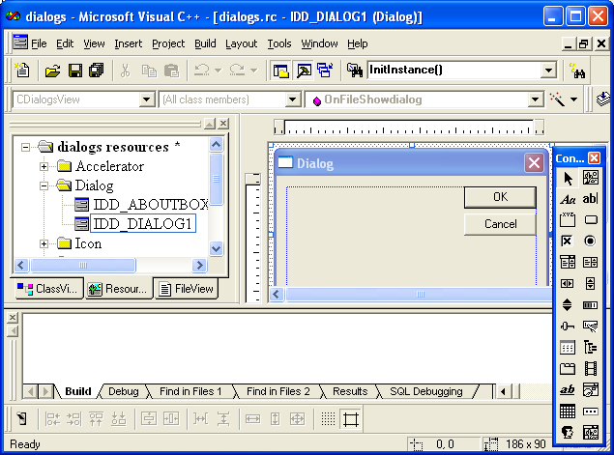Choose the List Box control
Image resolution: width=614 pixels, height=455 pixels.
[591, 262]
